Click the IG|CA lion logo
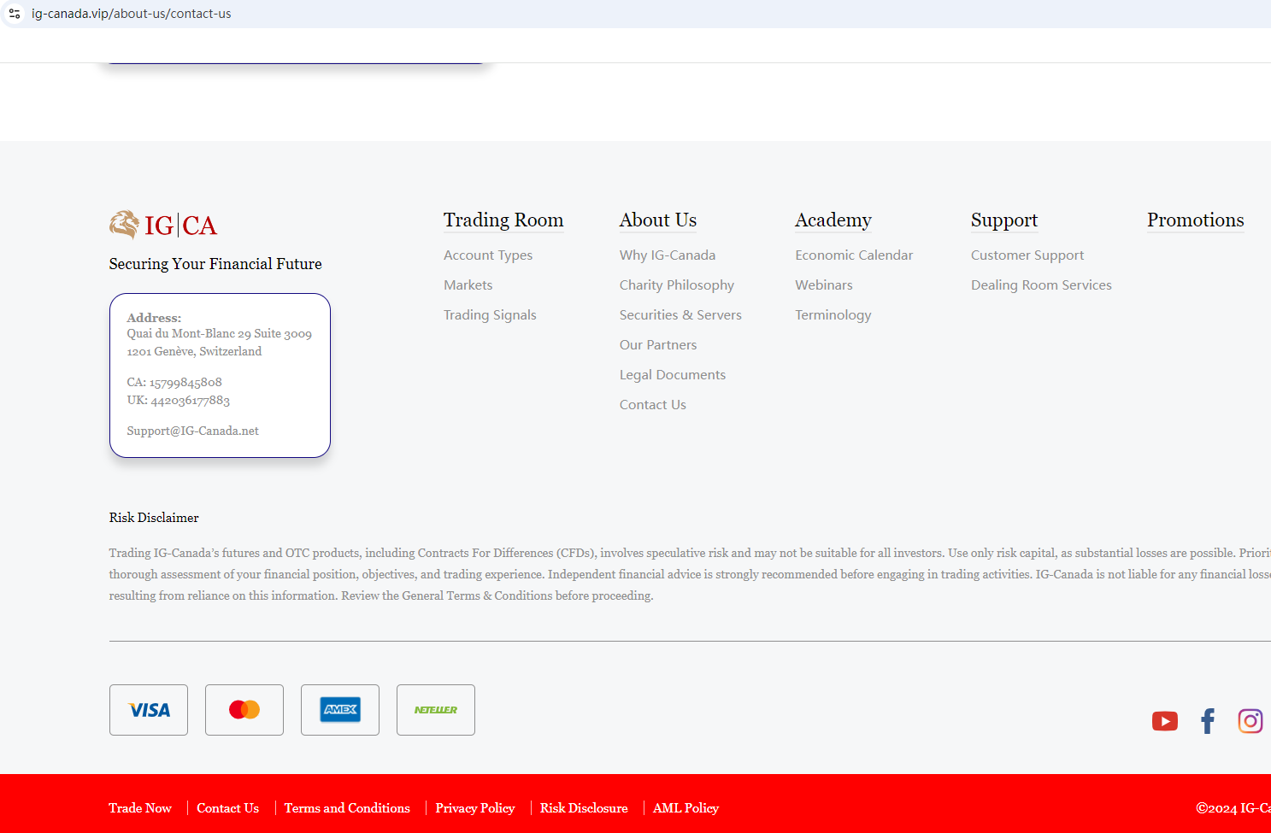Screen dimensions: 1271x833 [163, 225]
